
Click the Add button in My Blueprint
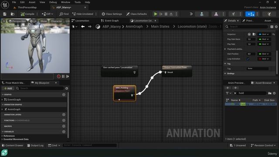click(x=8, y=88)
